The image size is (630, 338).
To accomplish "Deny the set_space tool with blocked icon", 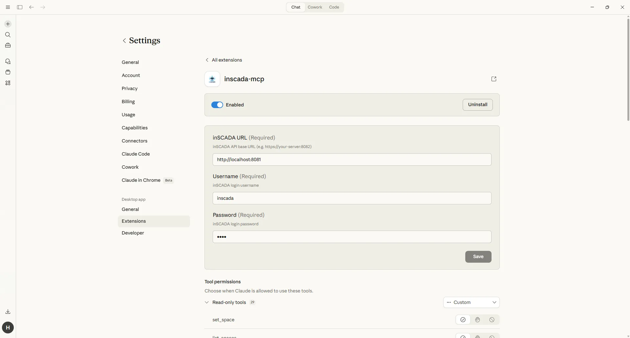I will pos(492,320).
